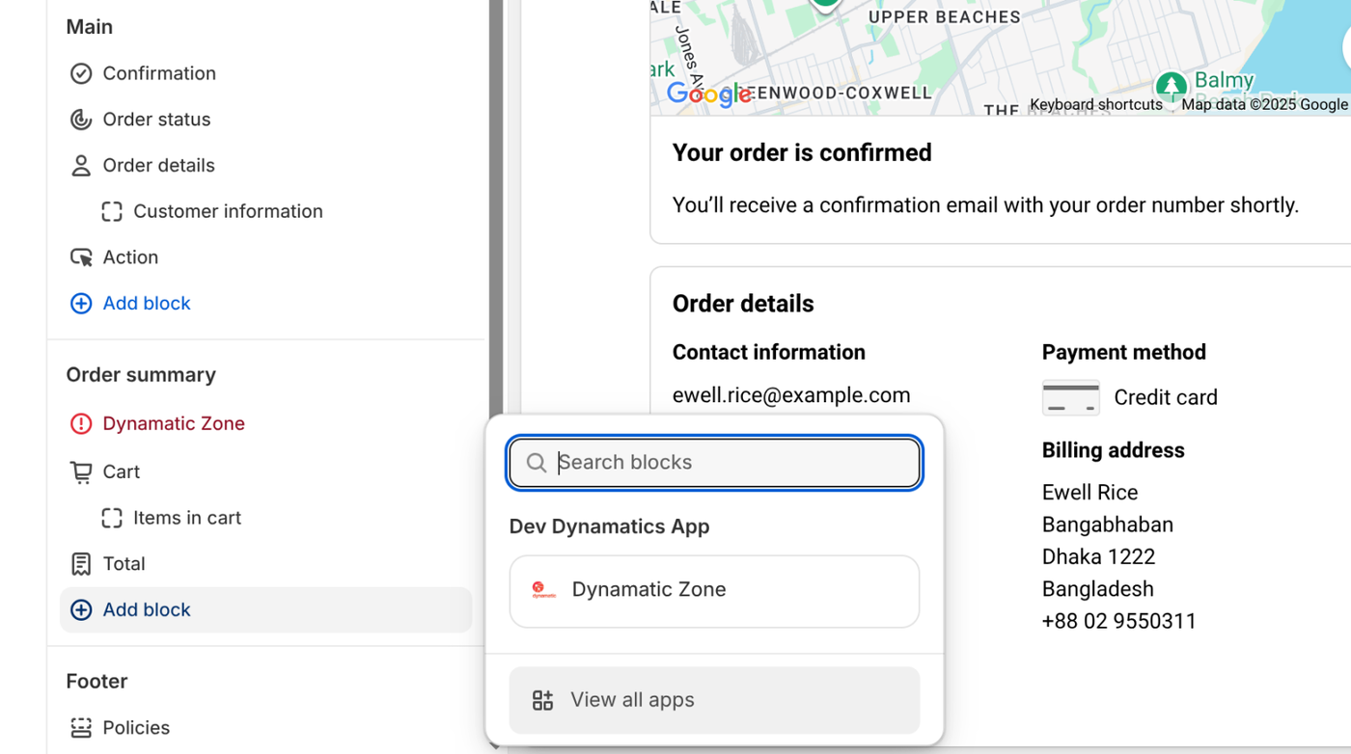Click the Order status icon
1351x754 pixels.
click(81, 120)
